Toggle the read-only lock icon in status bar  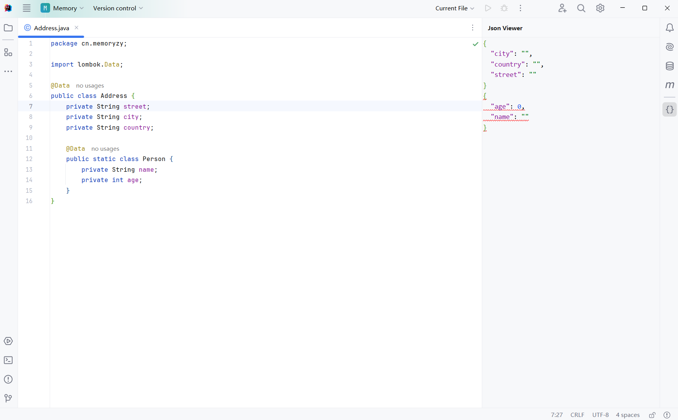click(x=652, y=415)
